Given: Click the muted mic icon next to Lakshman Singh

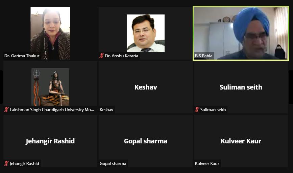Looking at the screenshot, I should (x=6, y=110).
